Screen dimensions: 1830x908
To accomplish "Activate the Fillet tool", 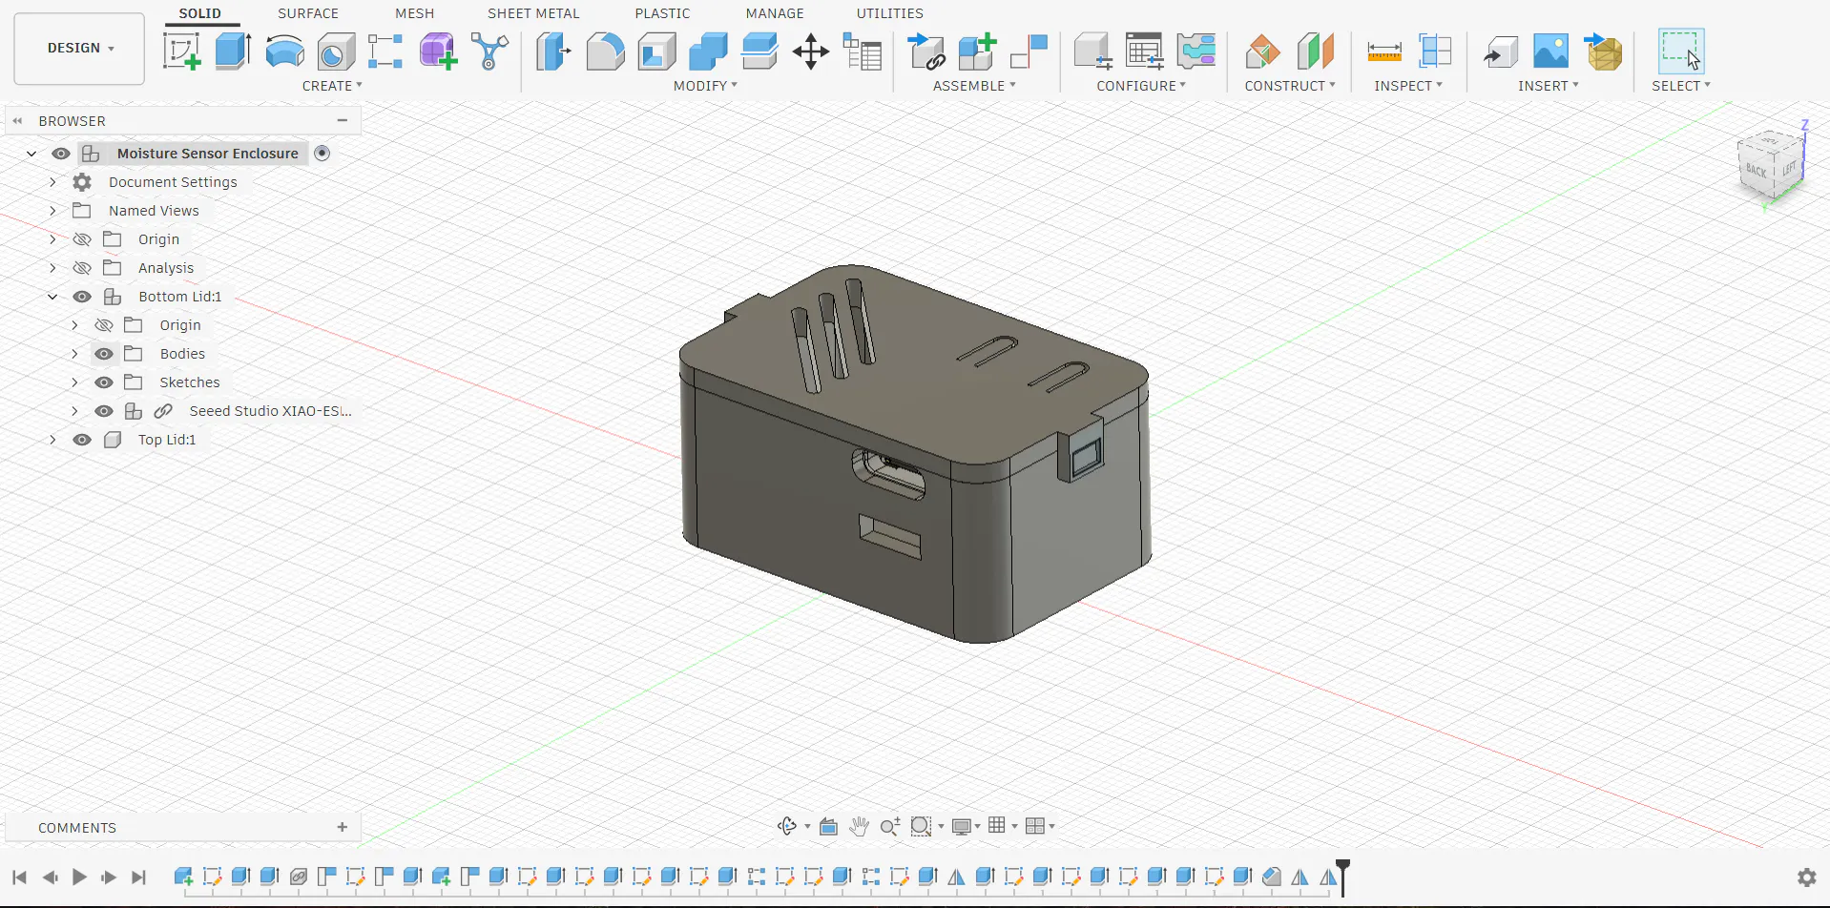I will tap(605, 52).
